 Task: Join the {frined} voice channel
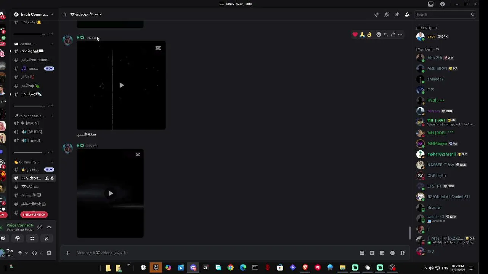click(x=34, y=140)
